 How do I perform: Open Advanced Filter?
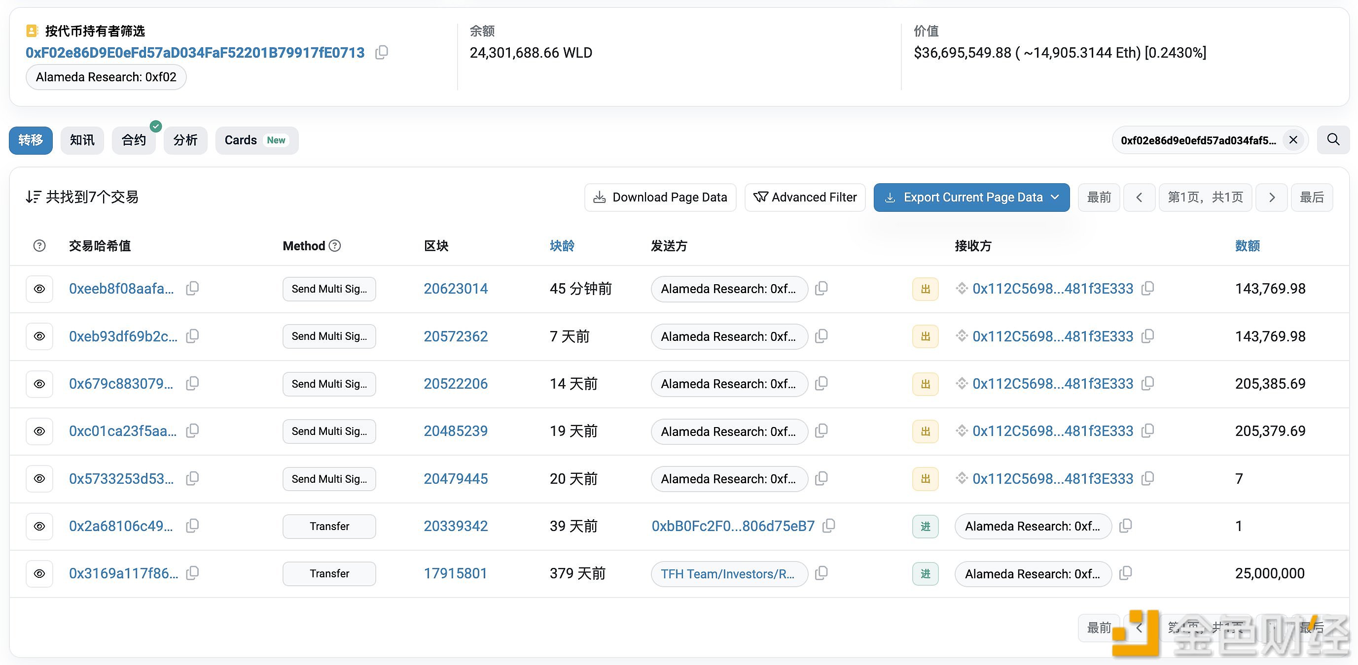pos(805,198)
